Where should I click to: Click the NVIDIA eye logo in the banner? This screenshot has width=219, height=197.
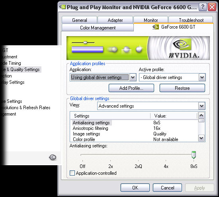pyautogui.click(x=182, y=44)
